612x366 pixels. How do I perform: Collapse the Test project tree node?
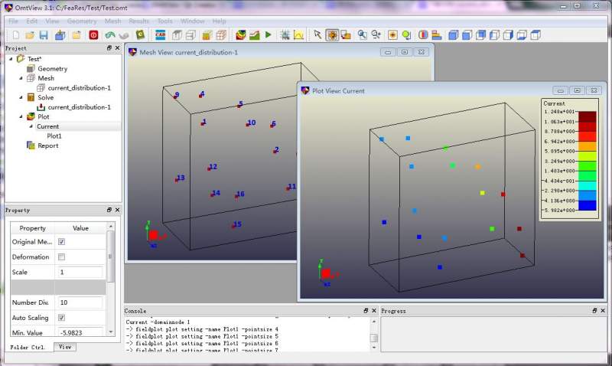[11, 59]
